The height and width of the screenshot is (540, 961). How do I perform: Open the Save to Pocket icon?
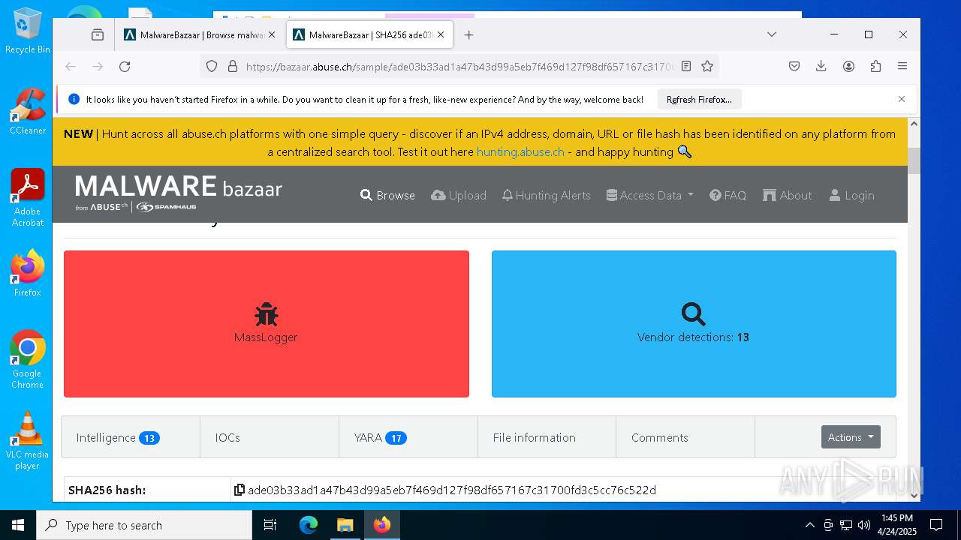coord(794,67)
